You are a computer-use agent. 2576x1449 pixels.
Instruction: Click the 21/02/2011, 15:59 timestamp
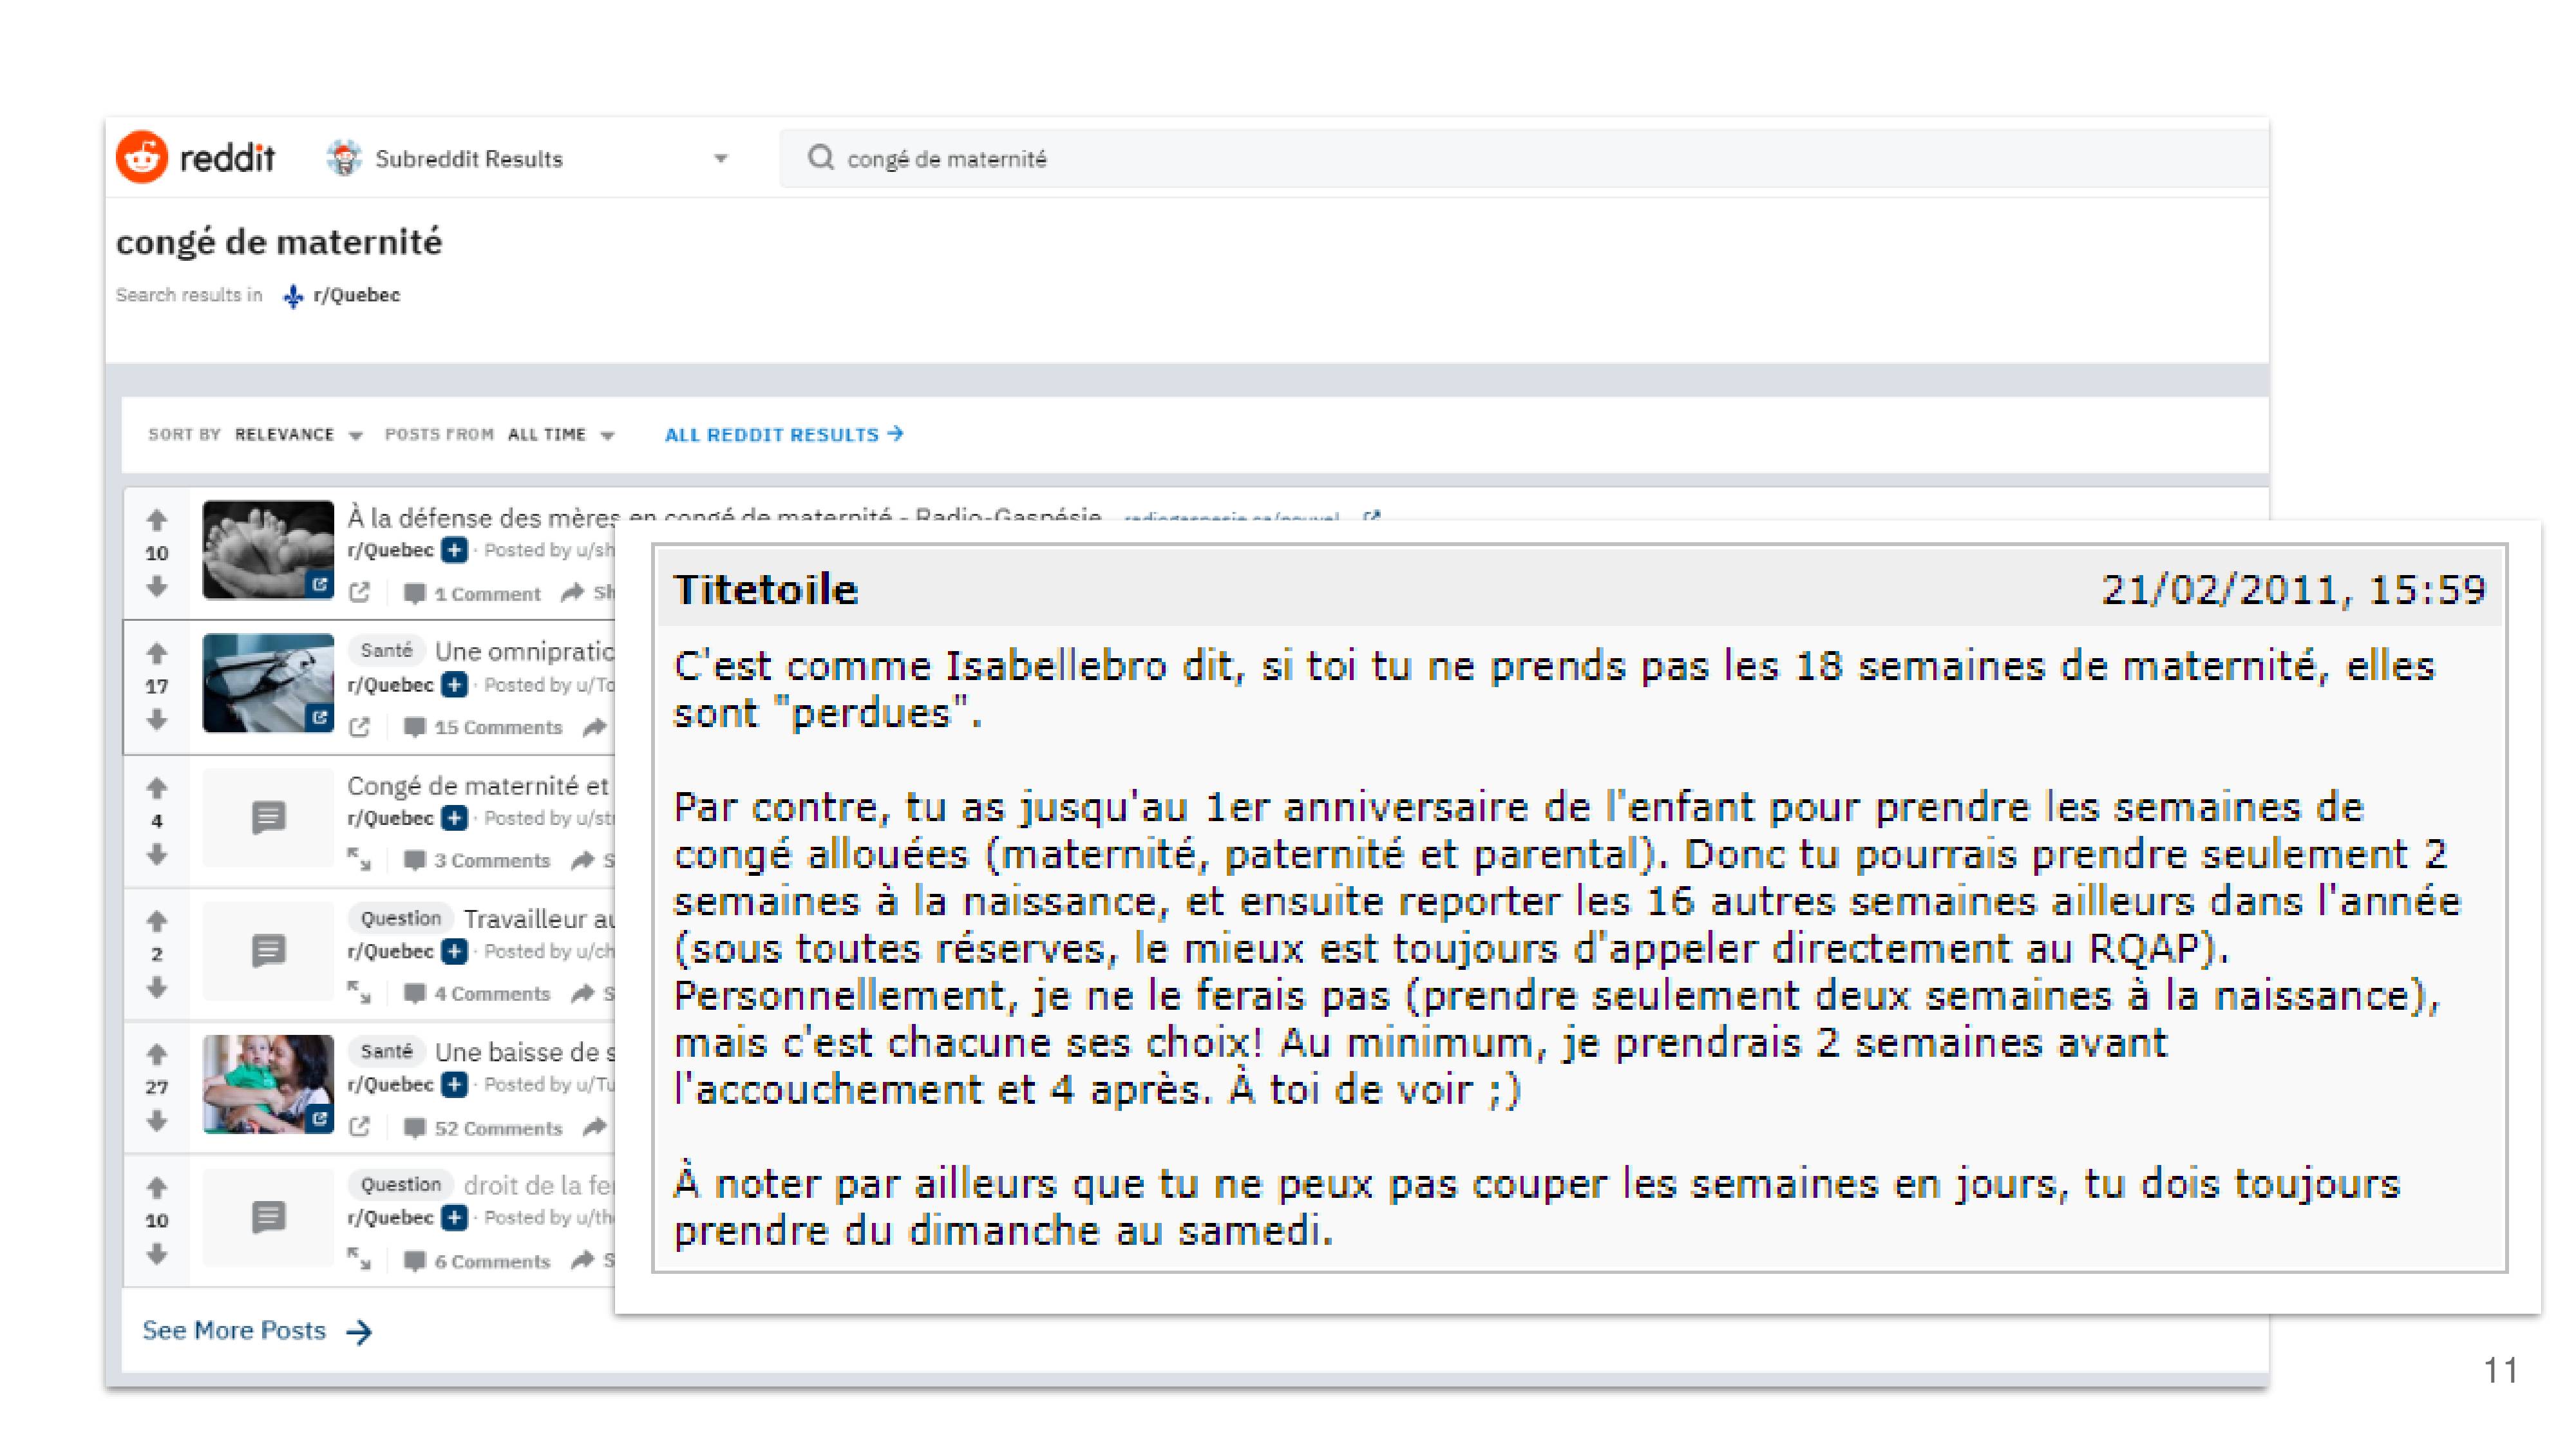click(2293, 590)
